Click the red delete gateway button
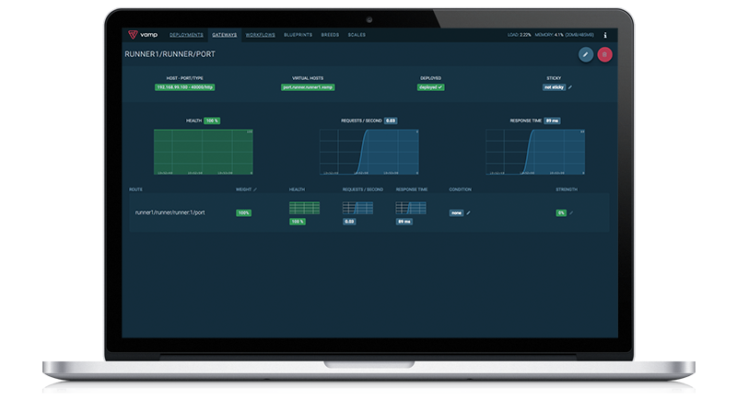 pyautogui.click(x=605, y=54)
